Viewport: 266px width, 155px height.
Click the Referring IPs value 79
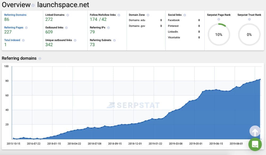click(x=92, y=32)
